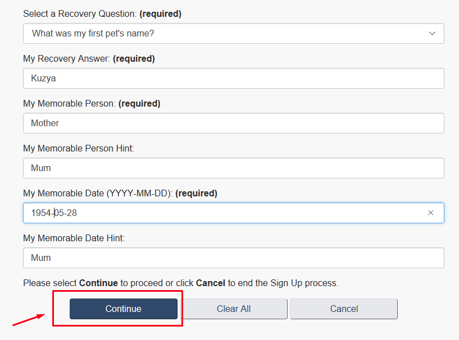Image resolution: width=459 pixels, height=340 pixels.
Task: Click the red arrow pointing at Continue
Action: coord(29,320)
